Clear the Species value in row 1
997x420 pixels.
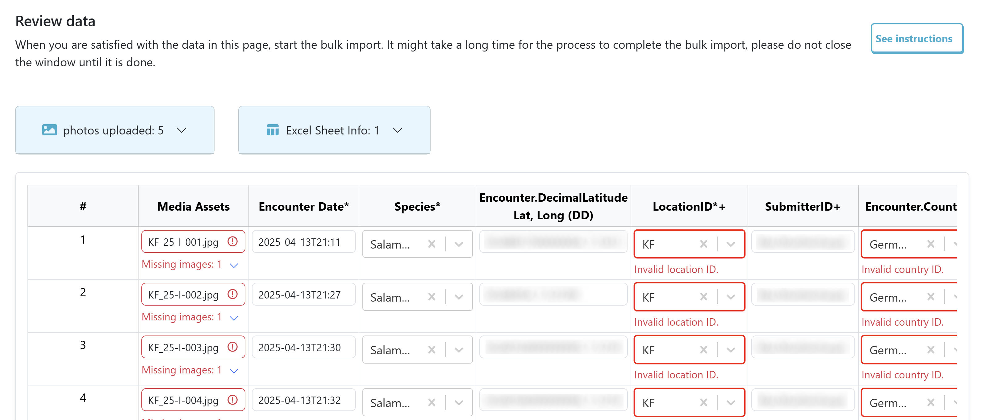pos(432,244)
